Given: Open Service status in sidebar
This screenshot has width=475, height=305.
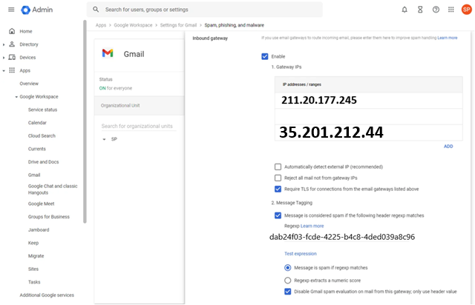Looking at the screenshot, I should (42, 110).
